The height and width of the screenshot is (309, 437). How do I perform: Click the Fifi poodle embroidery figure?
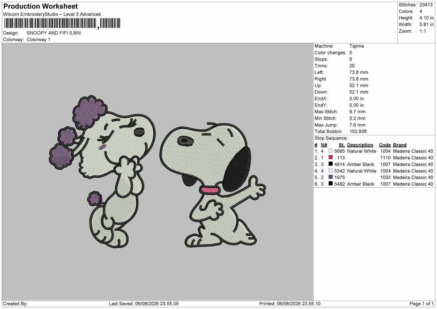pos(103,171)
